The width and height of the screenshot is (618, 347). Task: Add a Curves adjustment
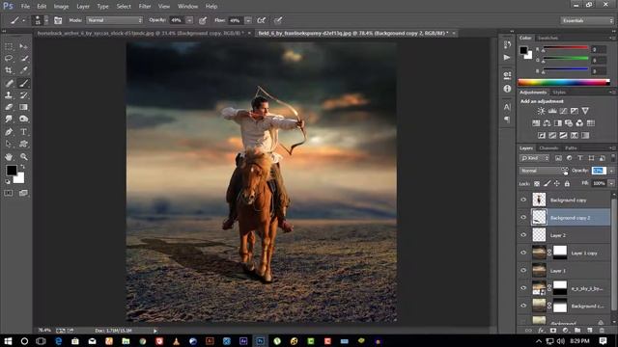564,111
